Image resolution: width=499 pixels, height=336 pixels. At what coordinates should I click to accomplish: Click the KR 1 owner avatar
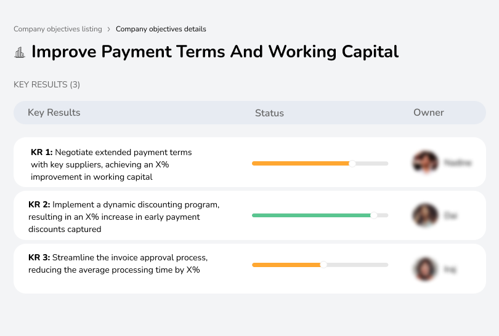click(x=426, y=162)
